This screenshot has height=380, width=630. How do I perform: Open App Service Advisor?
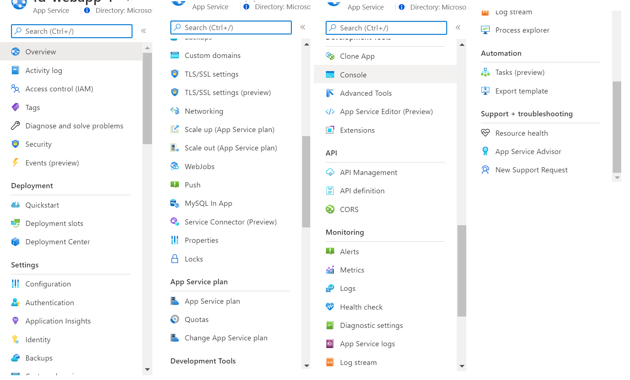click(x=528, y=151)
